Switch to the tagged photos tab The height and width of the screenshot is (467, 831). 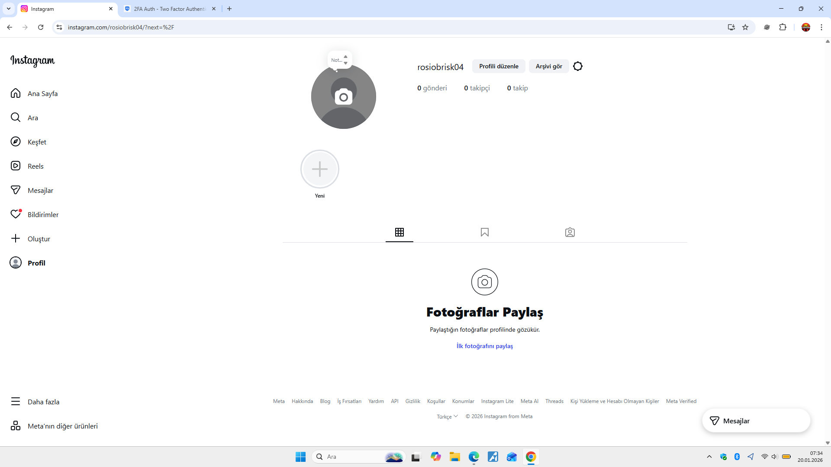pyautogui.click(x=570, y=232)
